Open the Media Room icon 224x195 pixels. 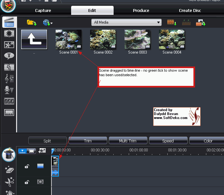[x=9, y=22]
